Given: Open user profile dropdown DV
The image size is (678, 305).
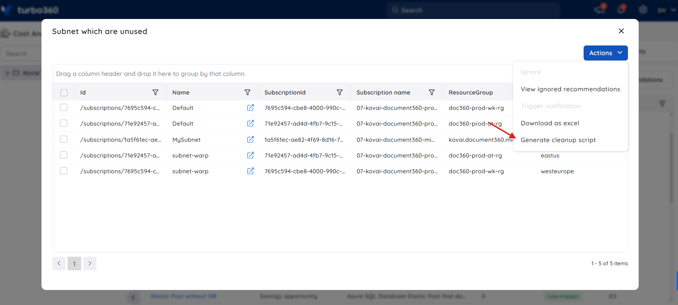Looking at the screenshot, I should (x=666, y=10).
